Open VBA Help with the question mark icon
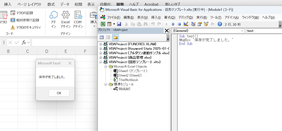This screenshot has width=282, height=131. tap(220, 24)
